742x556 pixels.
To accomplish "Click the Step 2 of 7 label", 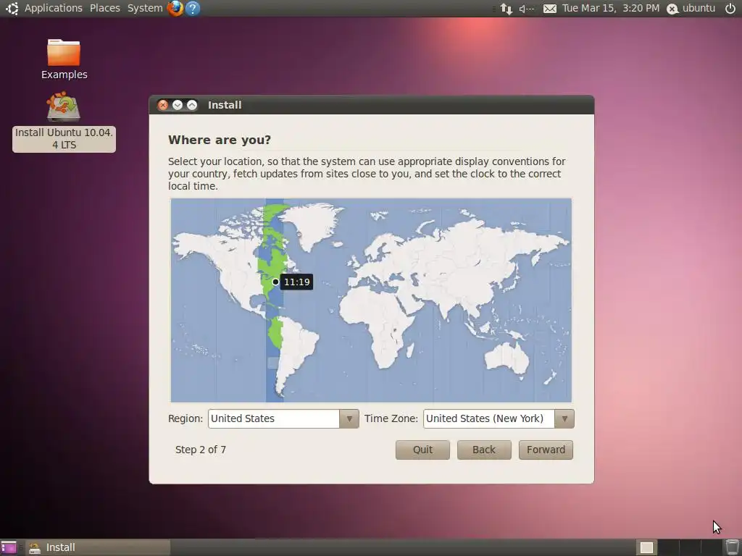I will (x=200, y=450).
